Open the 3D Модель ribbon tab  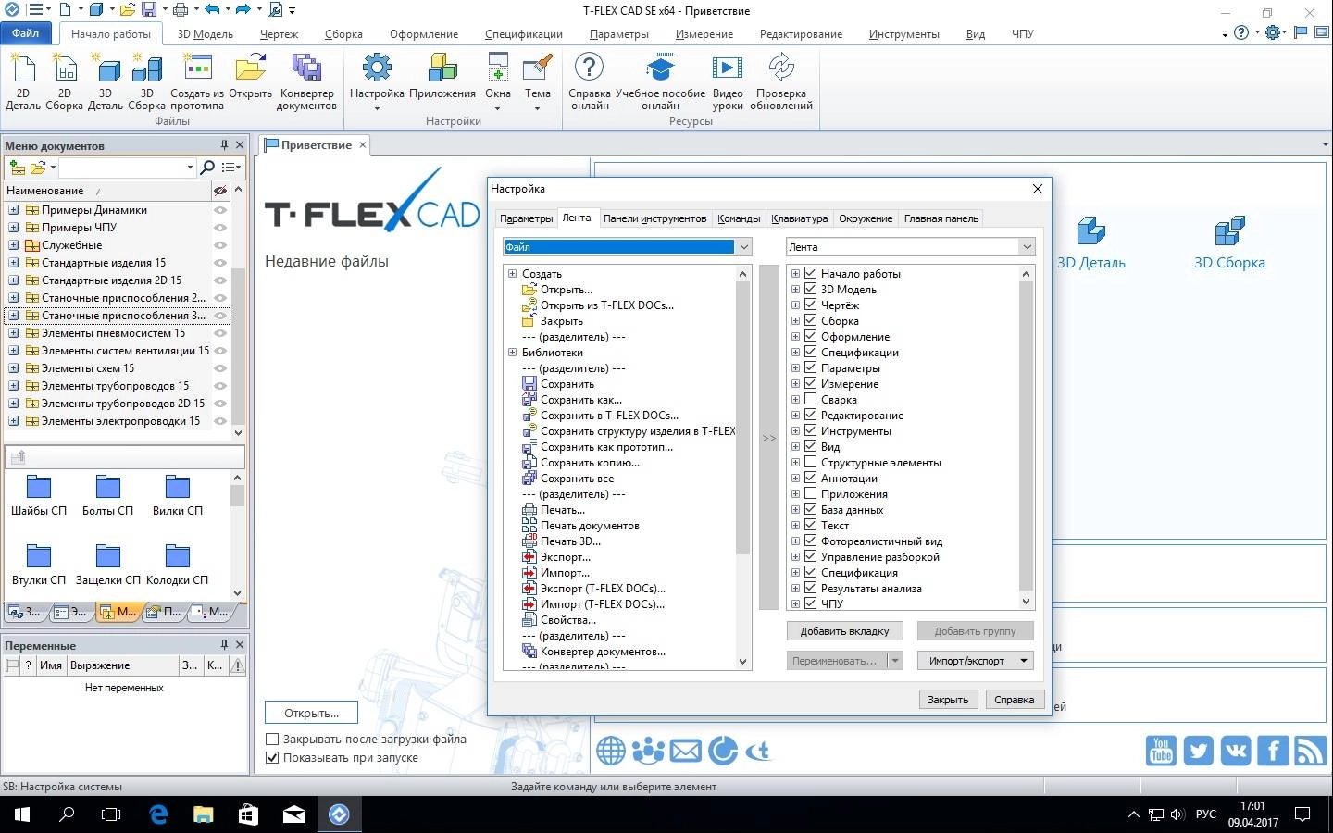tap(205, 34)
